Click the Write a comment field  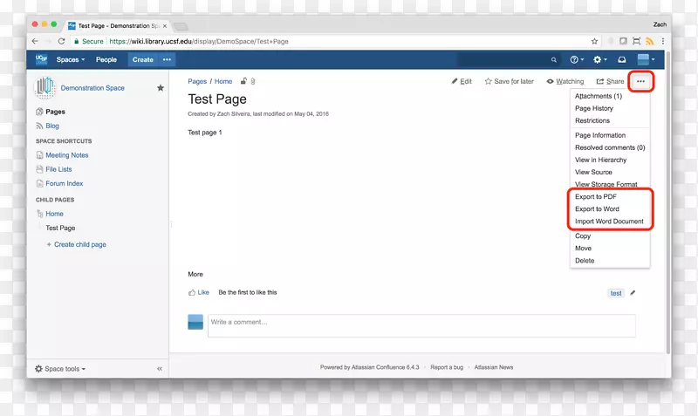pyautogui.click(x=421, y=325)
